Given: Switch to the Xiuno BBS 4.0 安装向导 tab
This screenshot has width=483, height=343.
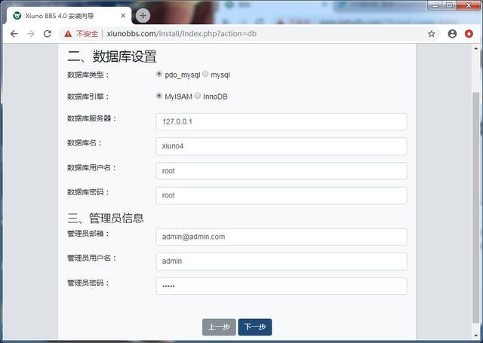Looking at the screenshot, I should click(67, 16).
